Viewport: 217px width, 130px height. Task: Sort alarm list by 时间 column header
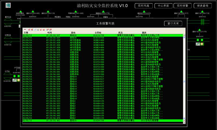49,33
